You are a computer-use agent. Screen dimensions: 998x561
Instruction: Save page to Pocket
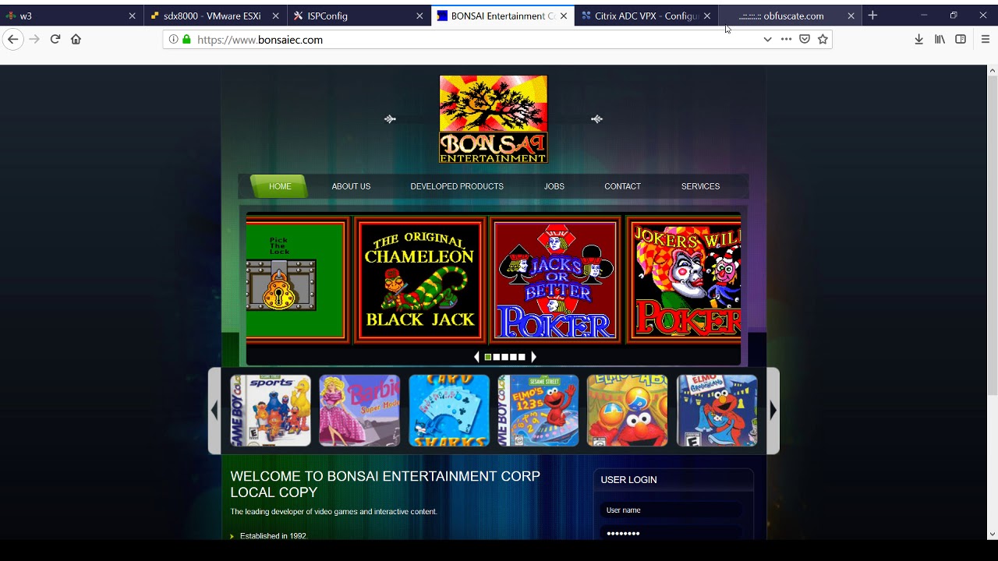coord(805,39)
